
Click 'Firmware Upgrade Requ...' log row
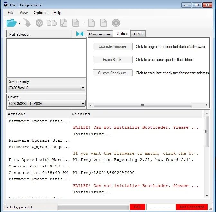pyautogui.click(x=39, y=147)
